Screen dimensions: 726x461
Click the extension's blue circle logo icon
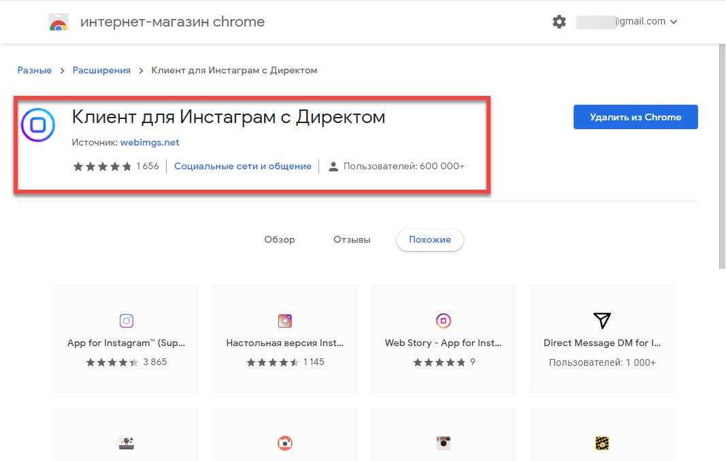(x=38, y=125)
